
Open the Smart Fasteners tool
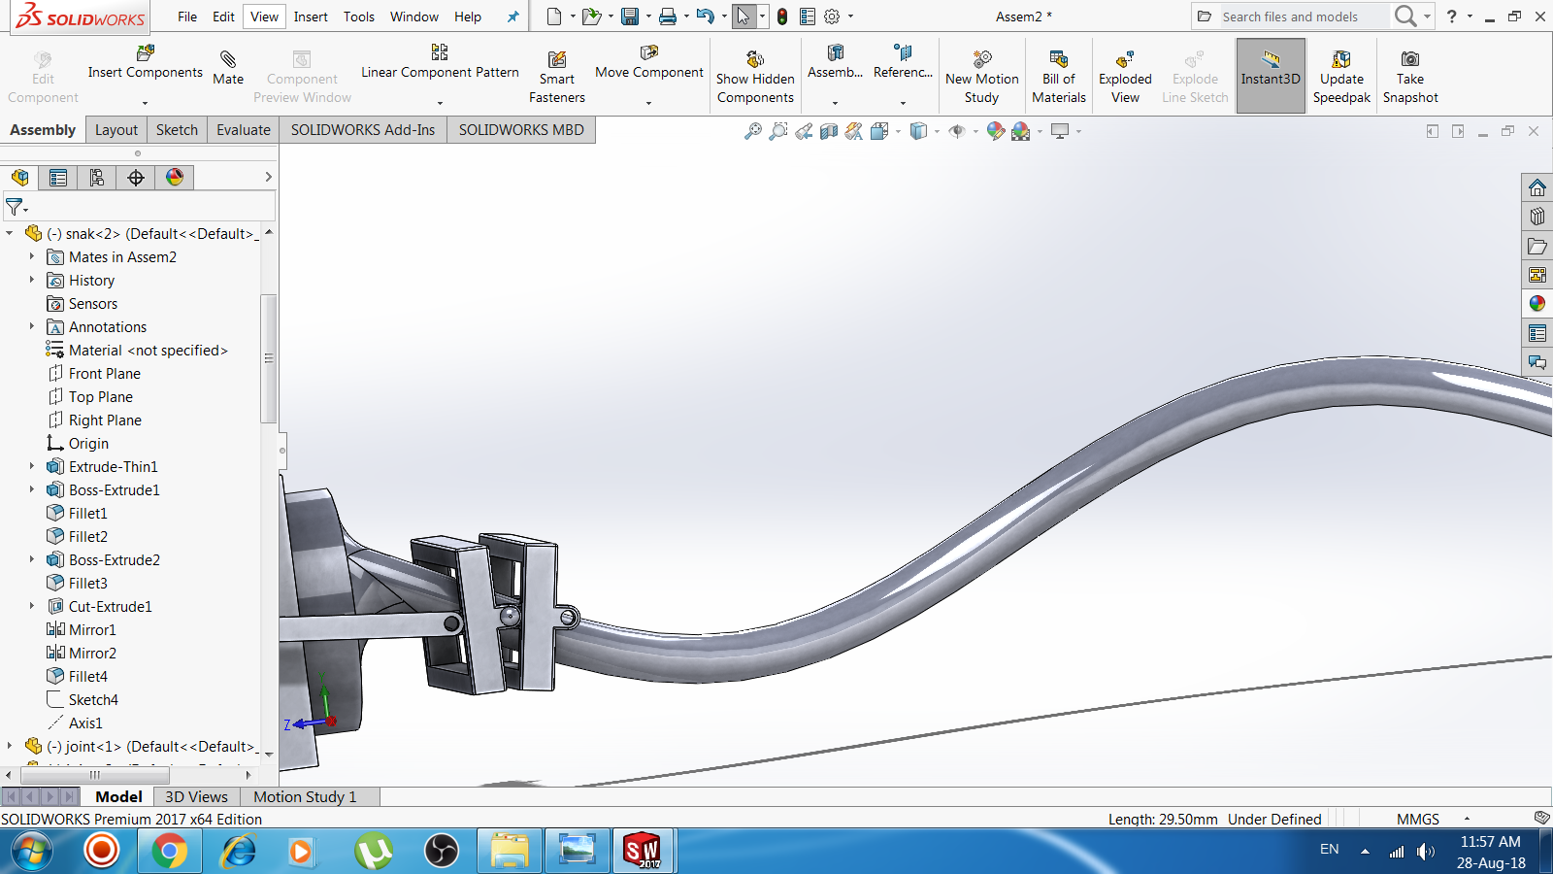pos(556,73)
